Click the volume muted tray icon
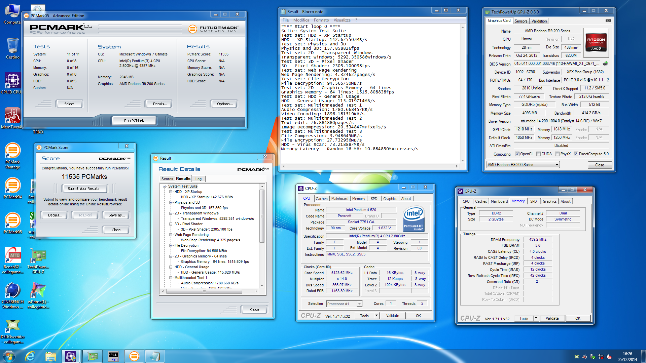 click(x=609, y=357)
